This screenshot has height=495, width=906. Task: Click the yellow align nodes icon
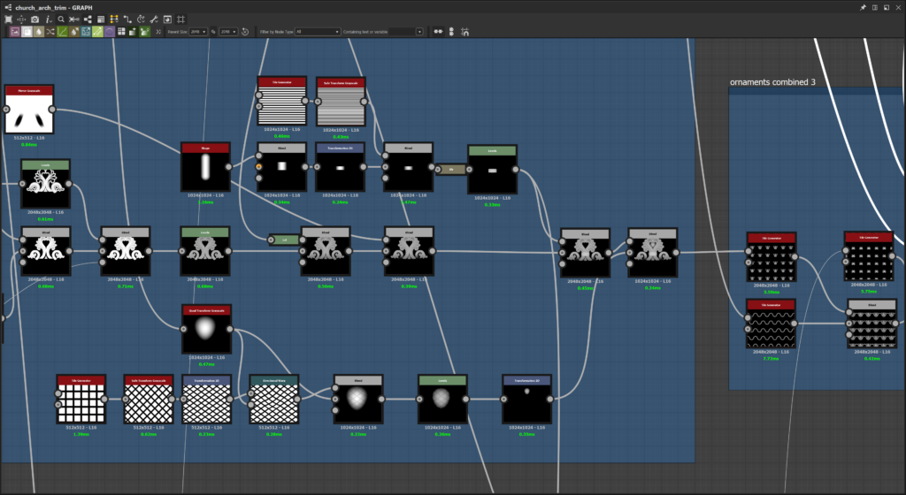point(114,19)
